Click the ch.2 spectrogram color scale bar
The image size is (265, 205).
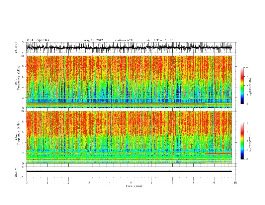(x=242, y=141)
